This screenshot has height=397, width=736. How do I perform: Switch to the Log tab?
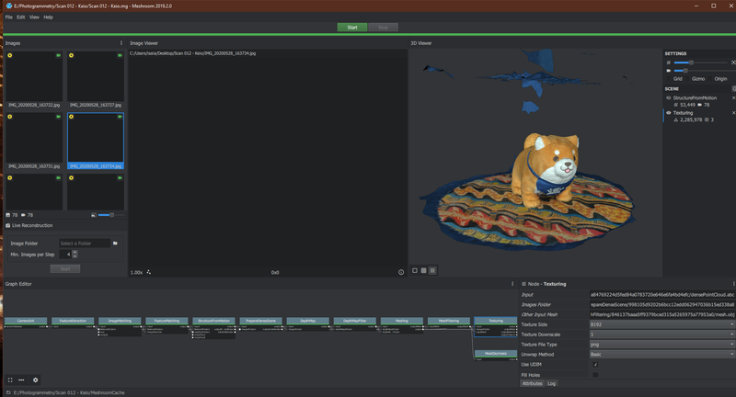coord(552,383)
